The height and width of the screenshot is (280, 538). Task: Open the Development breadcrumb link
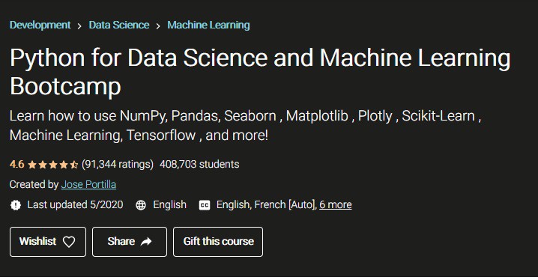click(40, 25)
